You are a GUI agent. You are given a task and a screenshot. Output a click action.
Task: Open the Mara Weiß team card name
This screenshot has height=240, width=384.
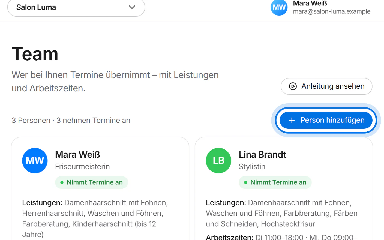[x=77, y=155]
